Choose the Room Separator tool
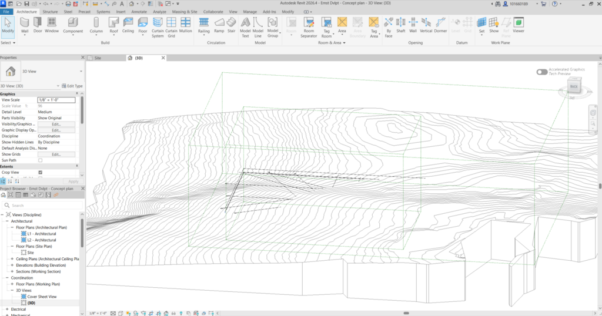 (309, 28)
